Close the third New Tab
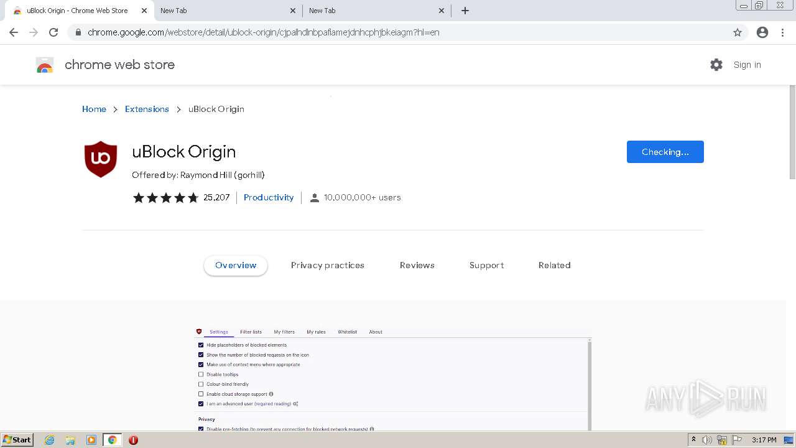The width and height of the screenshot is (796, 448). [x=442, y=11]
